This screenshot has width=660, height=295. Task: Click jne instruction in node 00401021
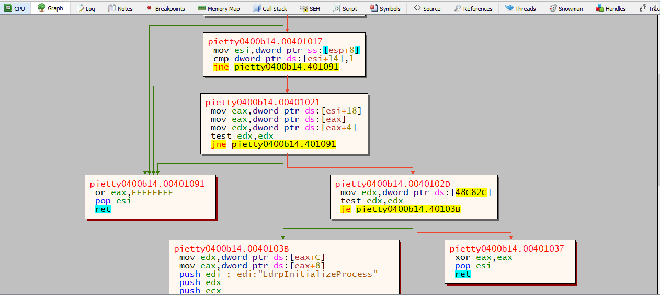tap(273, 144)
